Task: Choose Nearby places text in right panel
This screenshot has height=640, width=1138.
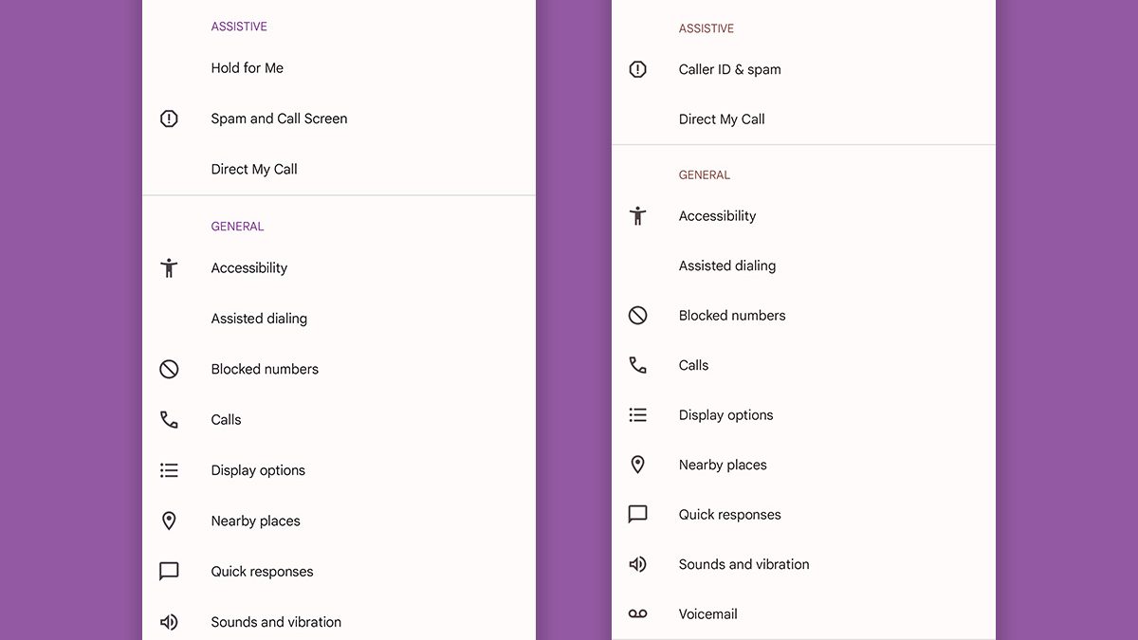Action: pyautogui.click(x=722, y=466)
